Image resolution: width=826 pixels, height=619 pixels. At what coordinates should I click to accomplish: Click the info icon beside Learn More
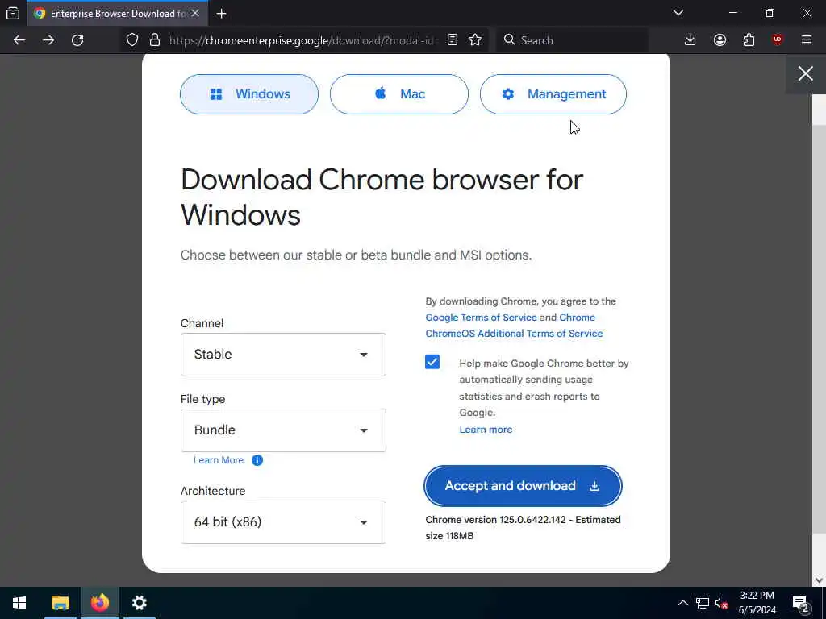(257, 460)
